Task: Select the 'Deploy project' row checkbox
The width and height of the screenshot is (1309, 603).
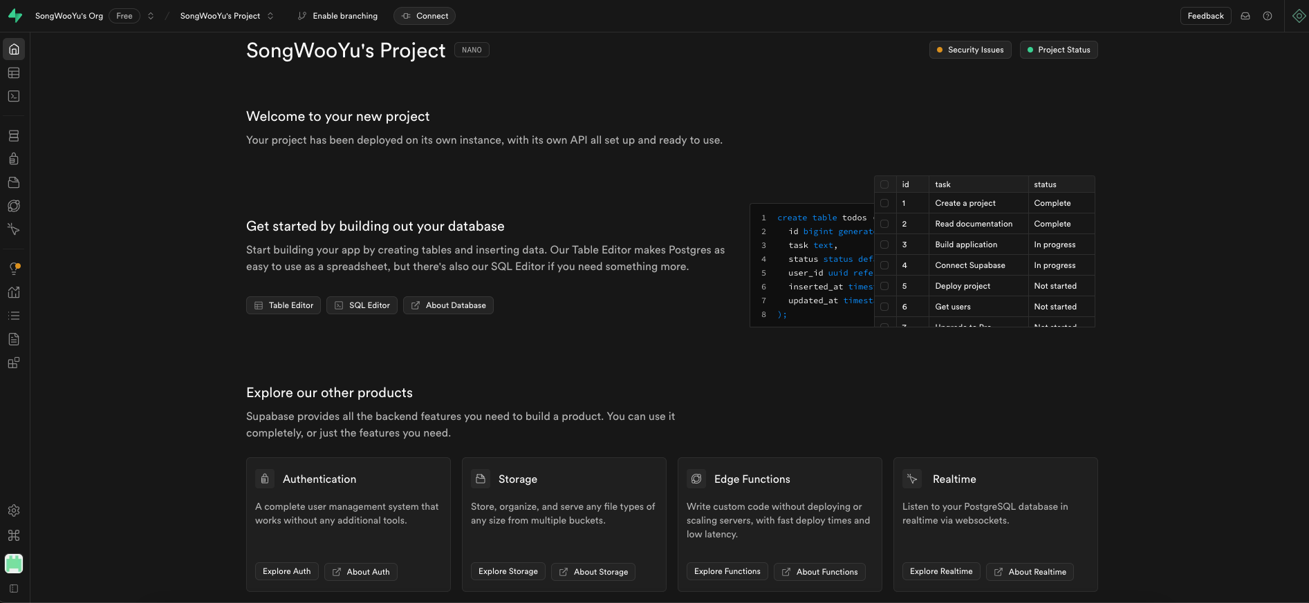Action: [x=884, y=286]
